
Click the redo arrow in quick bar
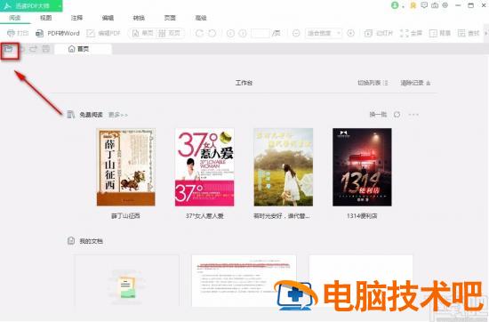tap(34, 49)
